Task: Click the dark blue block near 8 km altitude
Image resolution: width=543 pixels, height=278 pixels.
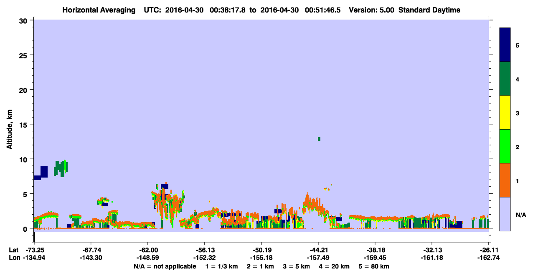Action: pyautogui.click(x=44, y=172)
